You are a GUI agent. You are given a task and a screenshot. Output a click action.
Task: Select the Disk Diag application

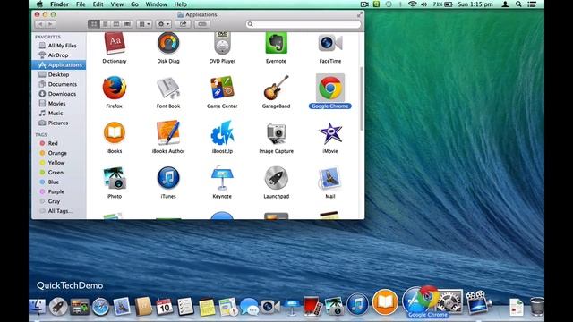168,44
